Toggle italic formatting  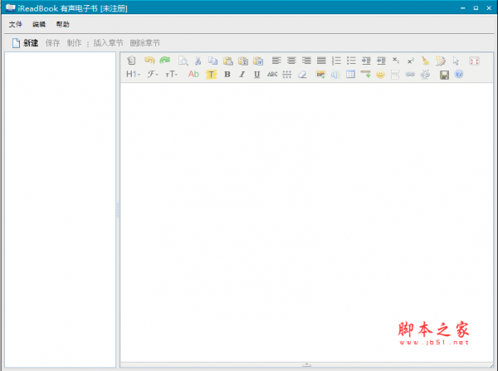pos(242,75)
